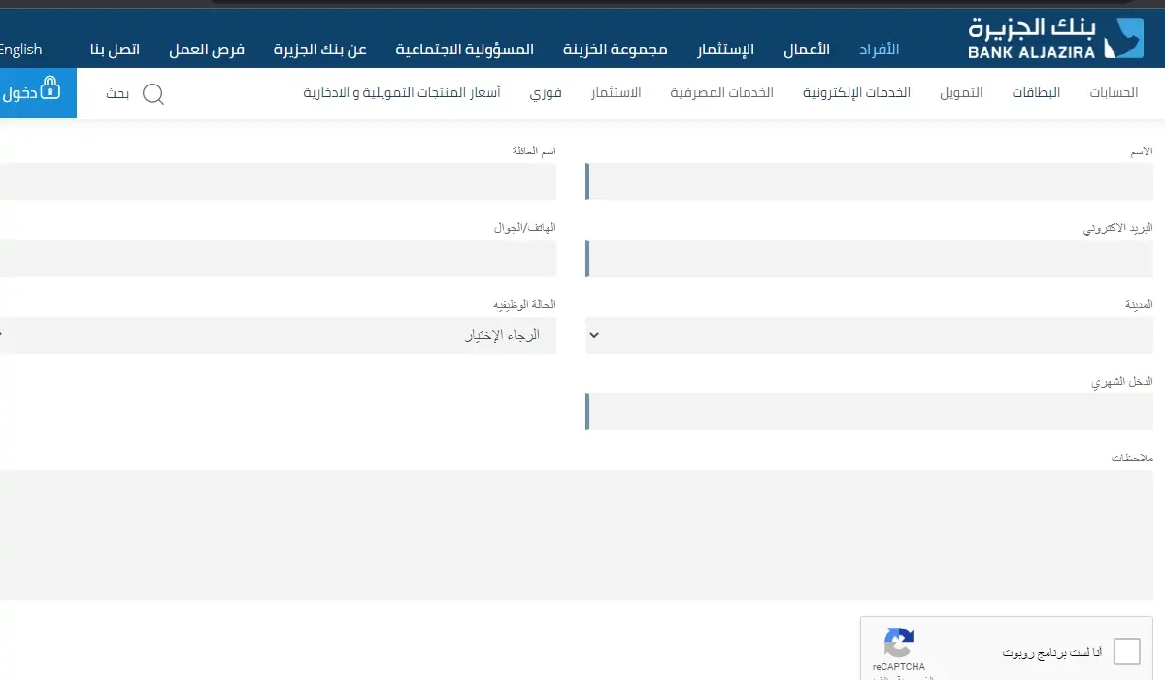Viewport: 1165px width, 680px height.
Task: Open الحسابات submenu
Action: 1114,93
